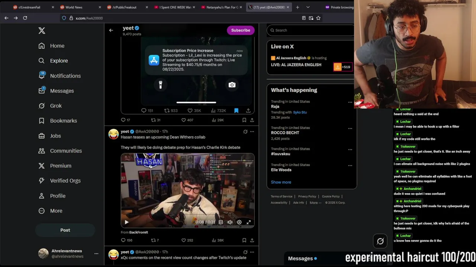
Task: Open Explore in the sidebar
Action: [53, 60]
